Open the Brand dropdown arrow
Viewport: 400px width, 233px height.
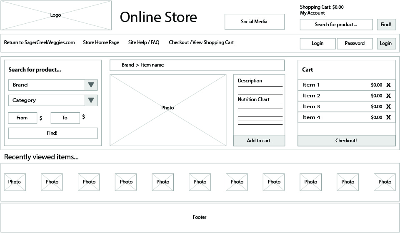(91, 85)
